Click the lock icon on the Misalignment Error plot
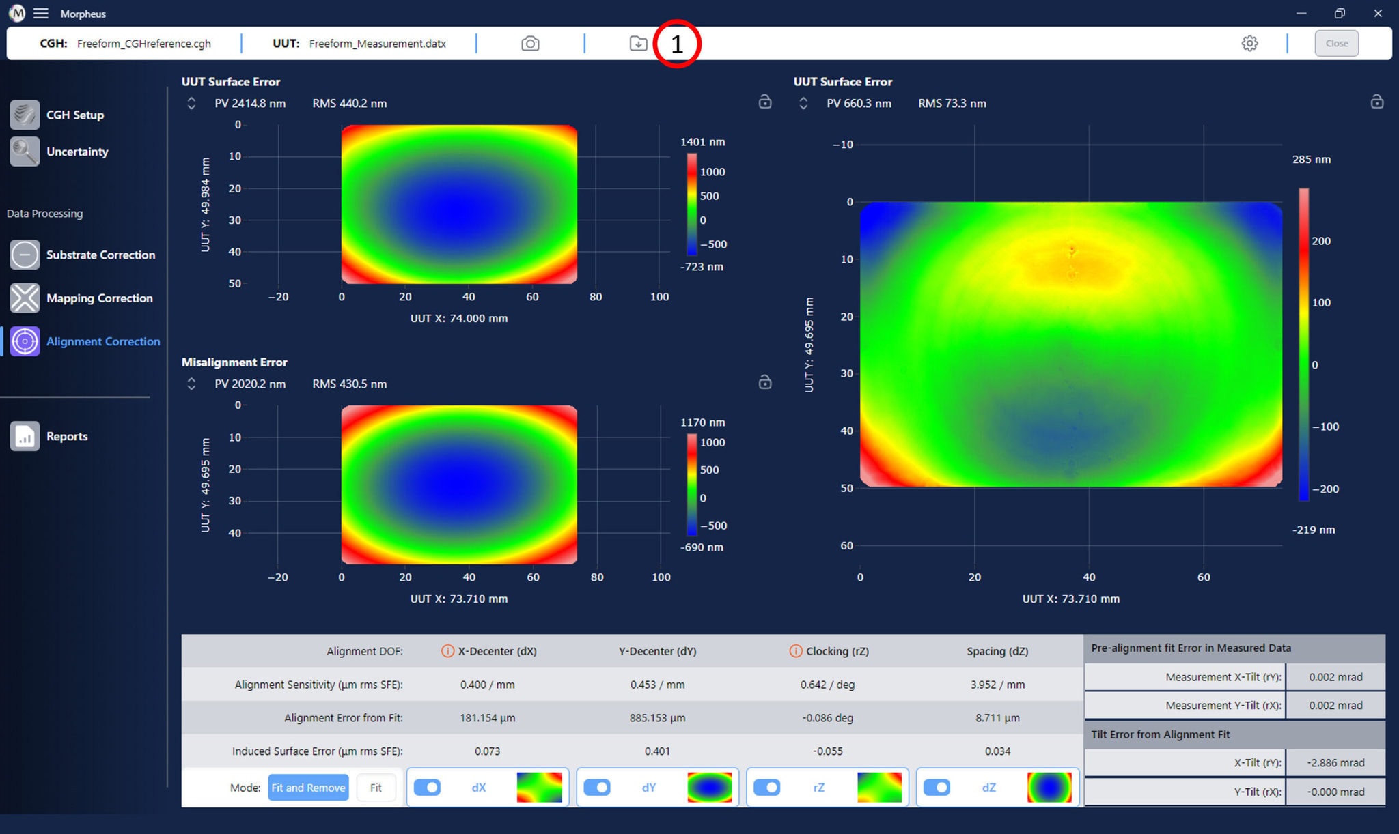Image resolution: width=1399 pixels, height=834 pixels. tap(765, 382)
